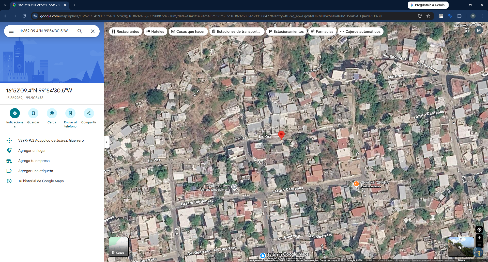Select Estacionamientos chip
488x262 pixels.
coord(286,31)
